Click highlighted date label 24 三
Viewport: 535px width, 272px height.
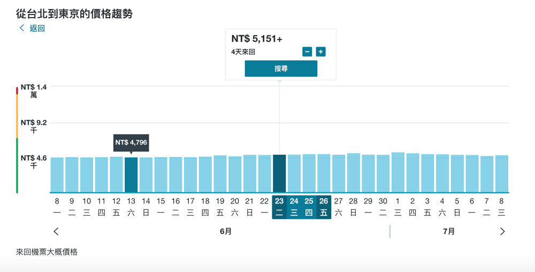[x=294, y=207]
